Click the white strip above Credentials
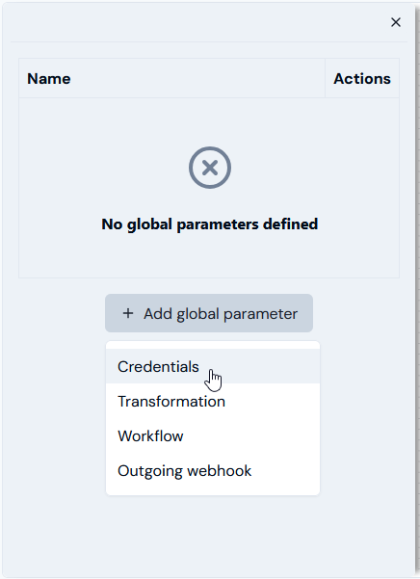Viewport: 420px width, 579px height. (x=213, y=345)
